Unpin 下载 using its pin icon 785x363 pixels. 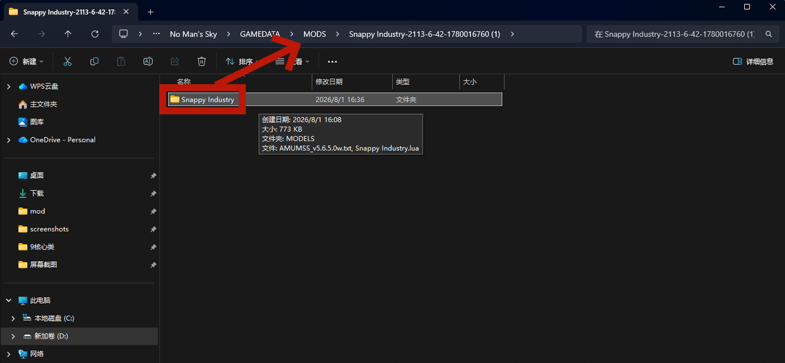[x=153, y=193]
